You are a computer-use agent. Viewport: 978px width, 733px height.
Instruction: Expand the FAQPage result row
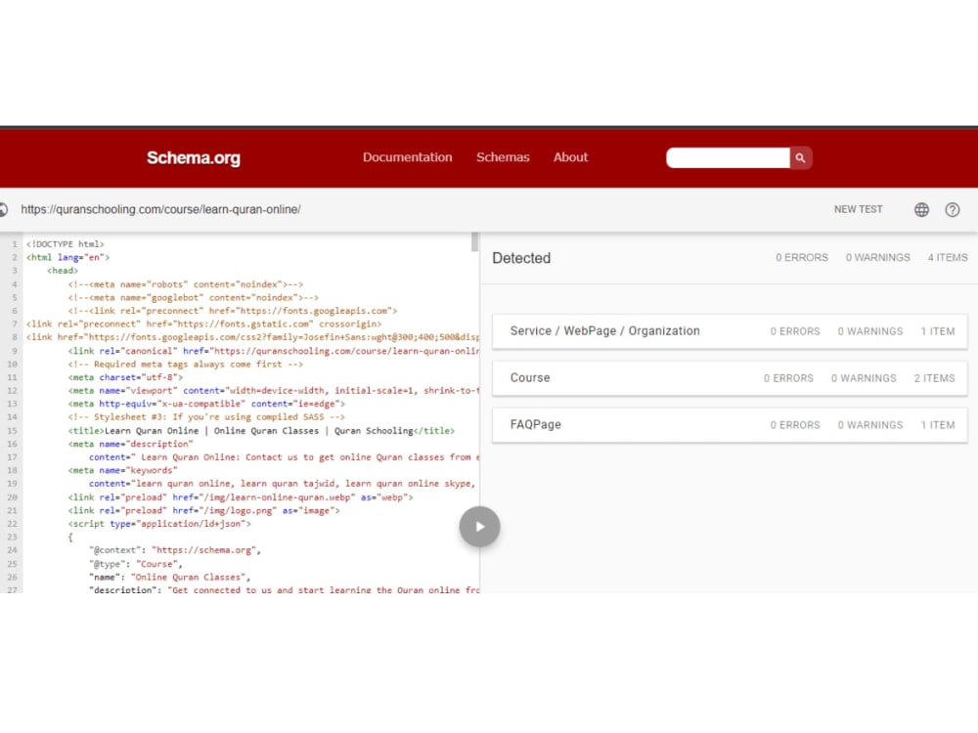[x=728, y=424]
